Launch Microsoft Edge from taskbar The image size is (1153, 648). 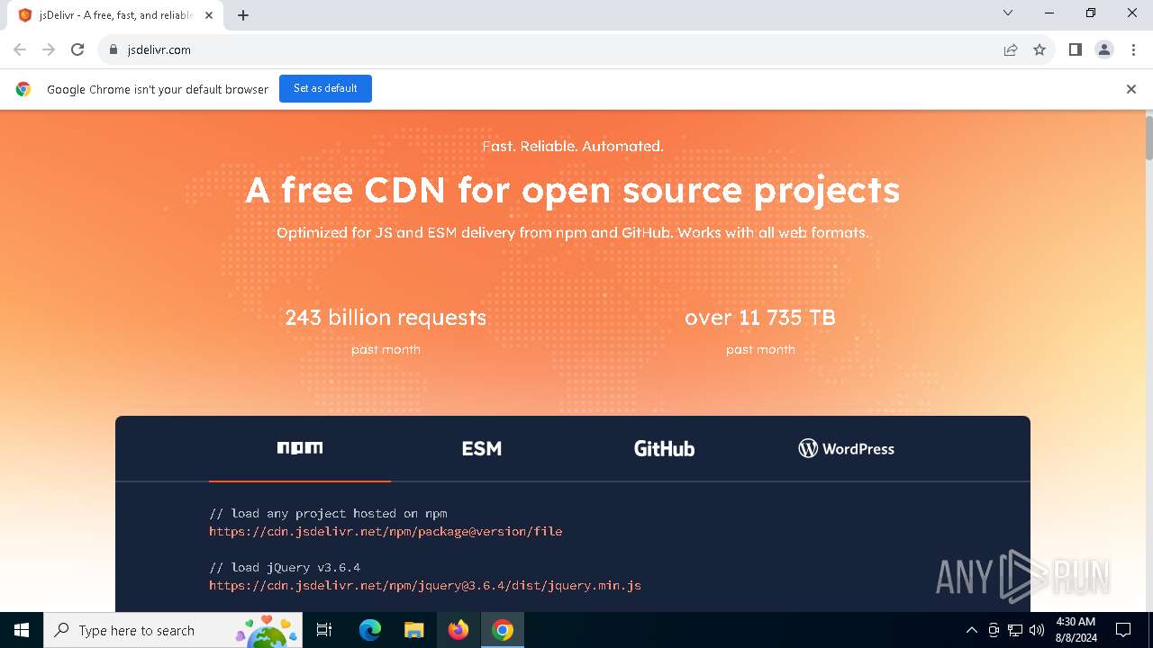(370, 630)
